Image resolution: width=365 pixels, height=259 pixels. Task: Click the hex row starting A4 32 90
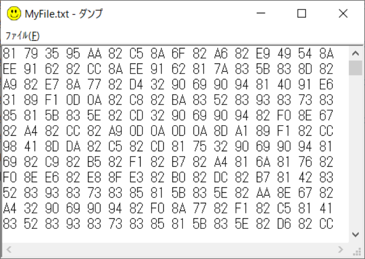168,209
